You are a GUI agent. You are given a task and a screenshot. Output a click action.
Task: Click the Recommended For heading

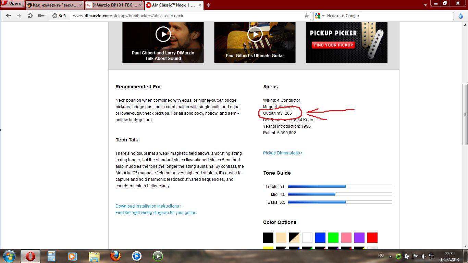point(138,87)
